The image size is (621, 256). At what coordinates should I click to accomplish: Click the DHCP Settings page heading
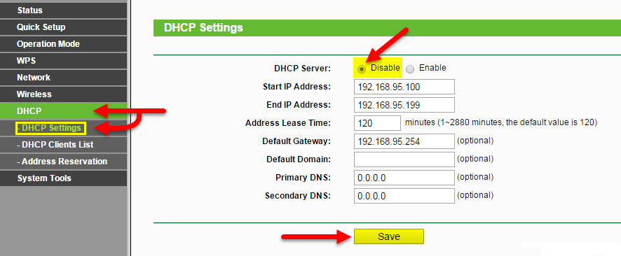tap(203, 28)
